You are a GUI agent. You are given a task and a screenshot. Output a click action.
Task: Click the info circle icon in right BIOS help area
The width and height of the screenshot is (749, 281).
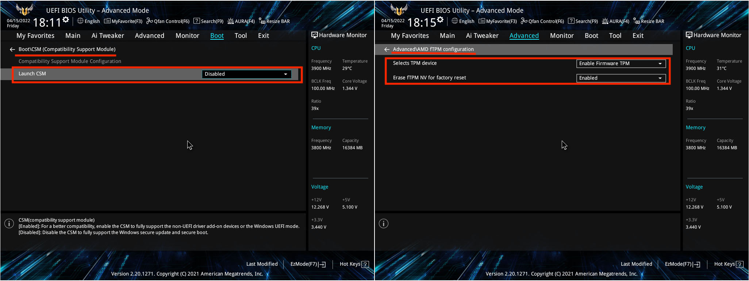click(x=384, y=223)
